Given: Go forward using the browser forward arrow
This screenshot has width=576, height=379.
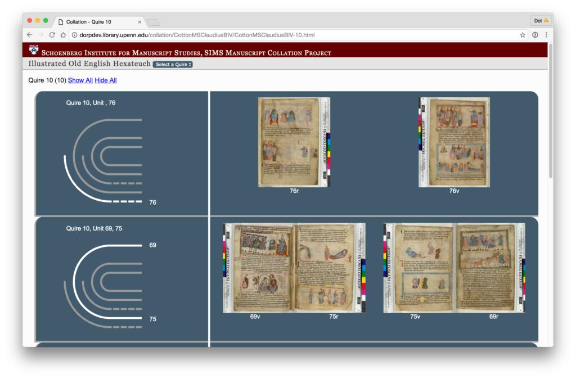Looking at the screenshot, I should [40, 35].
